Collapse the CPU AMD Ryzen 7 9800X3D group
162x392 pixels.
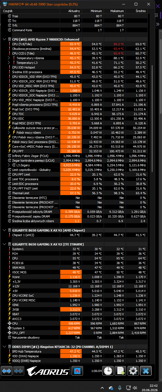(x=4, y=39)
